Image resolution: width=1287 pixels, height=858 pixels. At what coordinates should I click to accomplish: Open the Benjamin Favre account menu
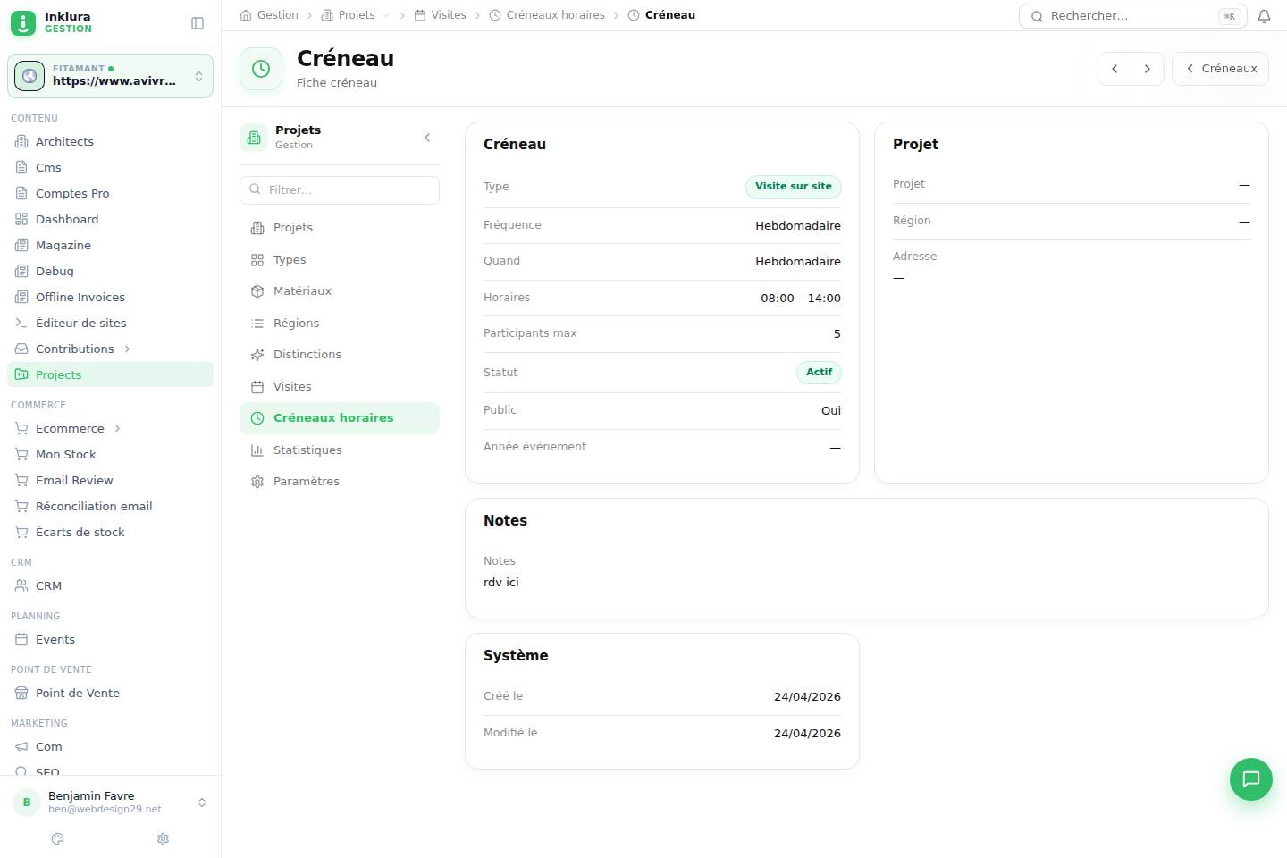pos(110,803)
